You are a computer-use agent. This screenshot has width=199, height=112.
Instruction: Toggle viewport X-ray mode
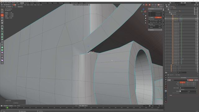pyautogui.click(x=155, y=5)
